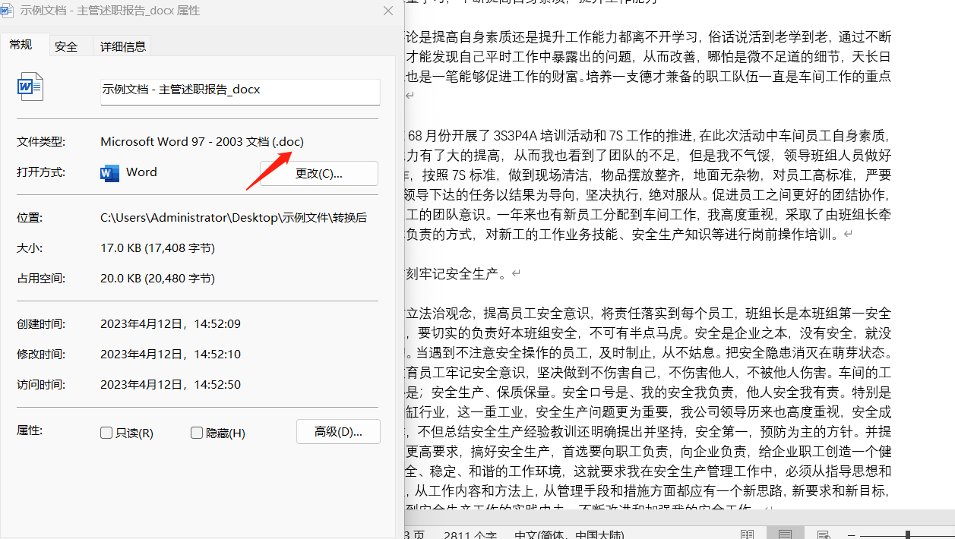Switch to Read Mode in the status bar
955x539 pixels.
point(748,534)
